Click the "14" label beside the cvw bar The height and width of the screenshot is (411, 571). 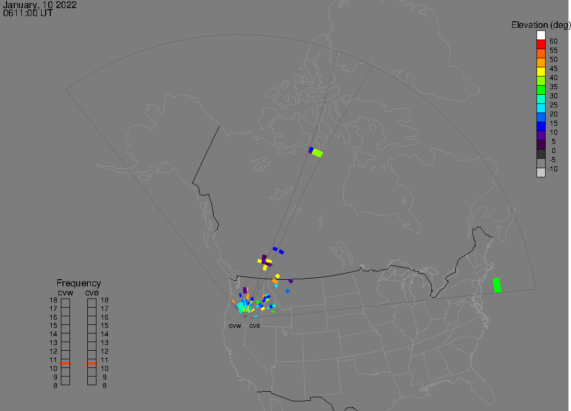click(53, 334)
